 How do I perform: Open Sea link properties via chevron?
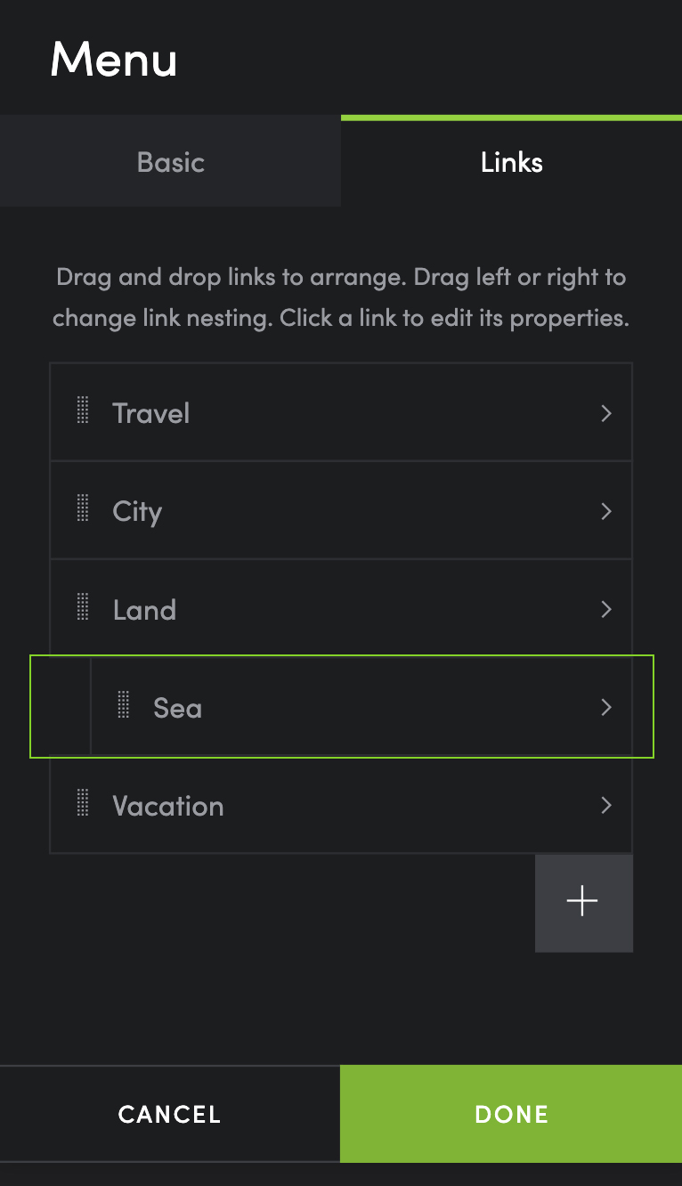[x=606, y=707]
